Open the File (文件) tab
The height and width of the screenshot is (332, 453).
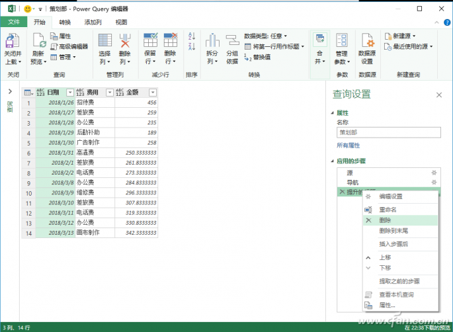(14, 22)
